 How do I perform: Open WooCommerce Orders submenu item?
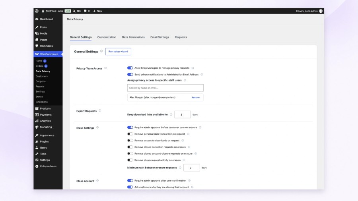[x=39, y=66]
